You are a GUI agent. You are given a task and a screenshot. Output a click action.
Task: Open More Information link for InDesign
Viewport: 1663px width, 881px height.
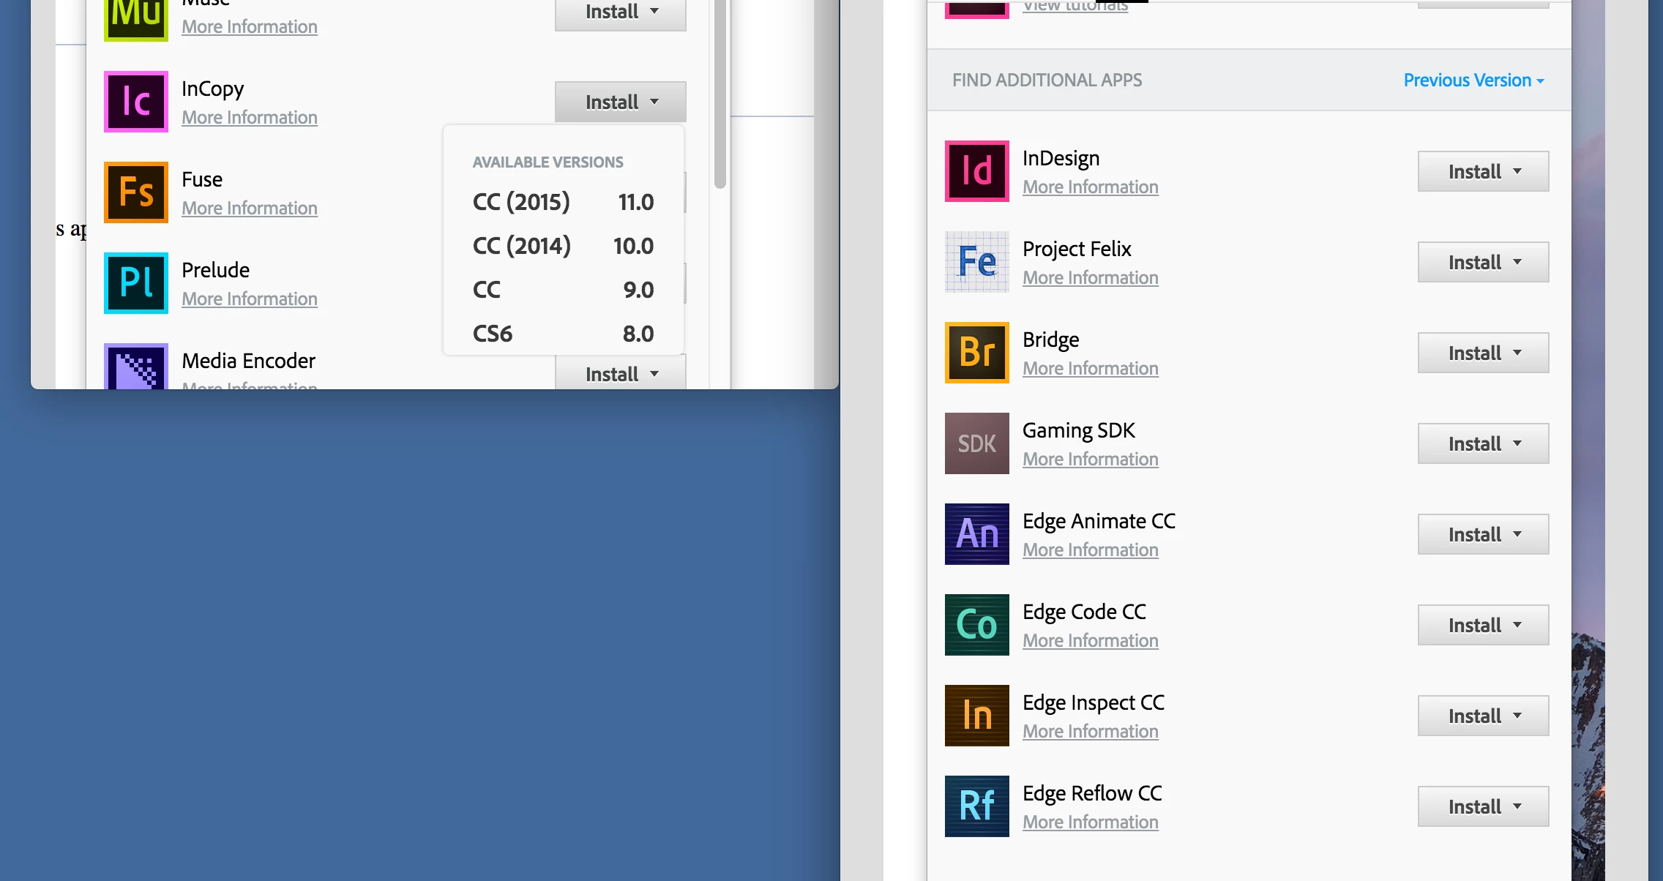click(1091, 187)
